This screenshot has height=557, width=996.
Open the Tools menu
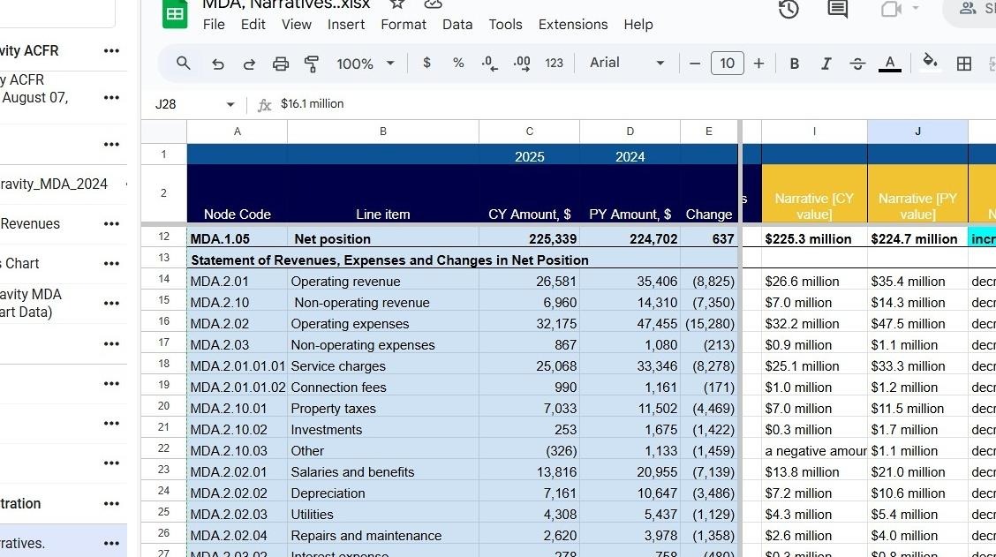tap(505, 24)
